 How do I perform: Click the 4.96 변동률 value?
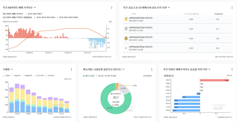[217, 48]
